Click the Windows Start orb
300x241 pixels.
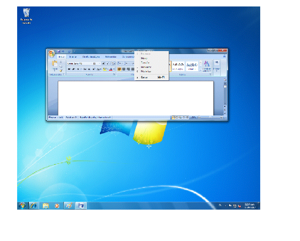pyautogui.click(x=22, y=205)
